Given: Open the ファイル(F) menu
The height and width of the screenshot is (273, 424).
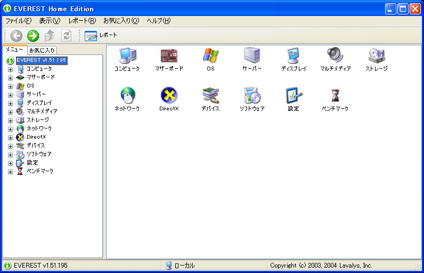Looking at the screenshot, I should click(18, 21).
